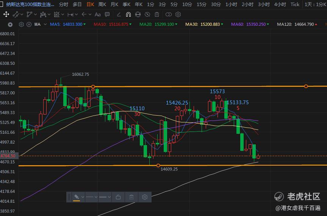The height and width of the screenshot is (216, 327).
Task: Lock the selected line with padlock icon
Action: tap(118, 197)
